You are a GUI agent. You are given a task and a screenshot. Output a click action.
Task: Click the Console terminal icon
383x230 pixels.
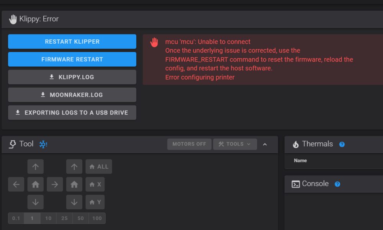pyautogui.click(x=296, y=184)
